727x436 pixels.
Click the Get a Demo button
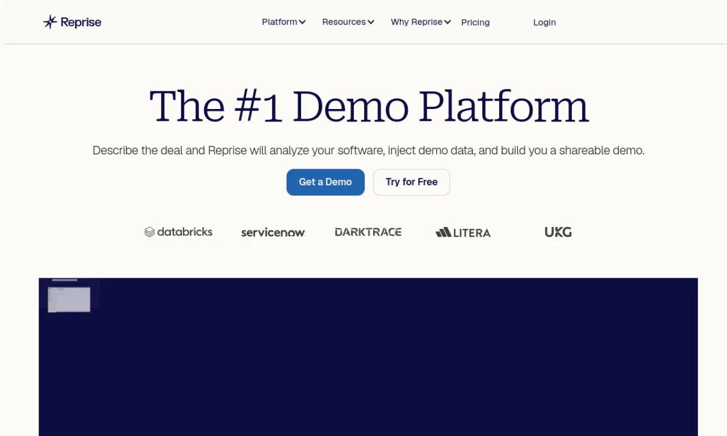coord(325,182)
